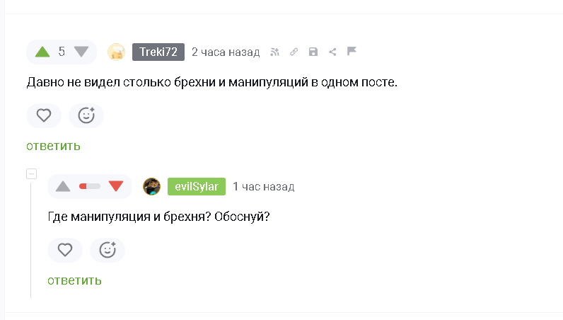Collapse the reply thread with the minus box
The width and height of the screenshot is (563, 320).
click(31, 174)
